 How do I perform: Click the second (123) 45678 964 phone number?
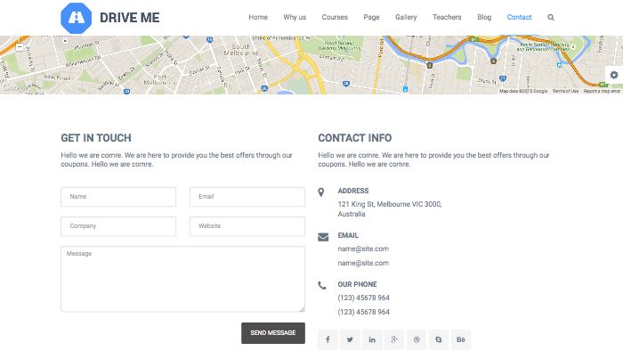[x=363, y=312]
